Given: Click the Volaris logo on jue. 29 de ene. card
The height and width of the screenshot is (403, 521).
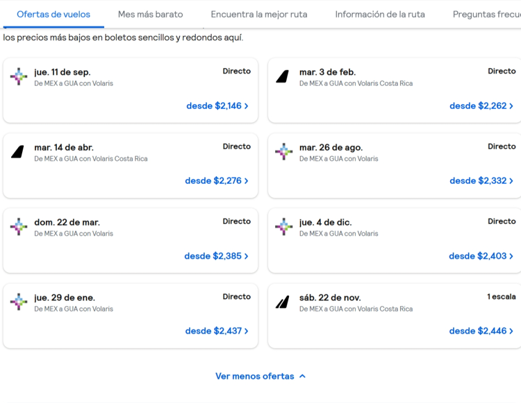Looking at the screenshot, I should 19,302.
